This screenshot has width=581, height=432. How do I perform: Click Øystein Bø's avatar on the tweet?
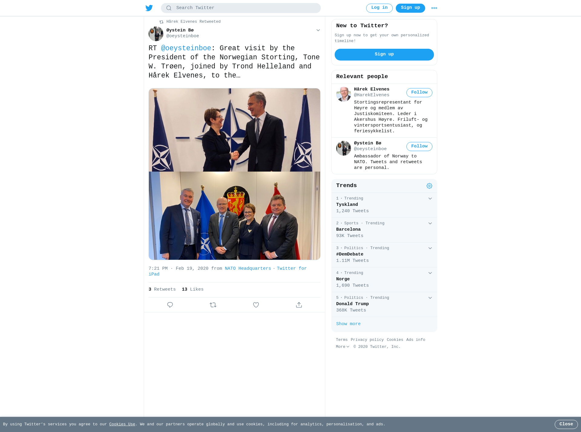(x=156, y=34)
